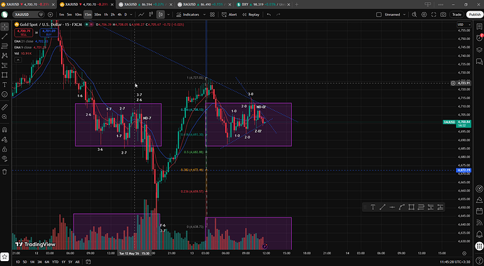The width and height of the screenshot is (484, 266).
Task: Take a chart snapshot with camera icon
Action: [x=443, y=15]
